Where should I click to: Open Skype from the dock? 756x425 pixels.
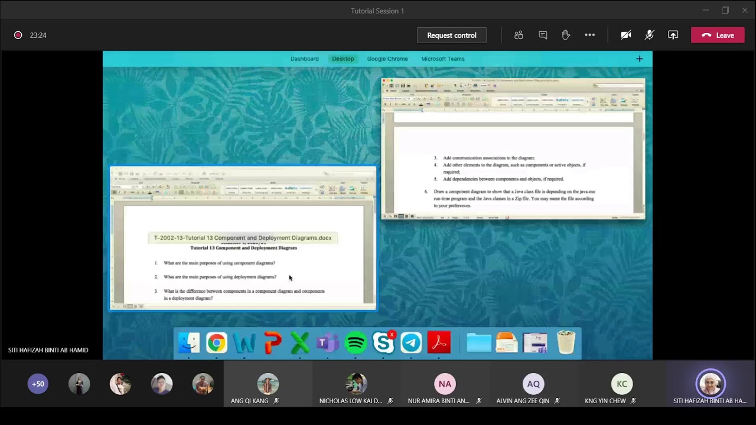383,343
